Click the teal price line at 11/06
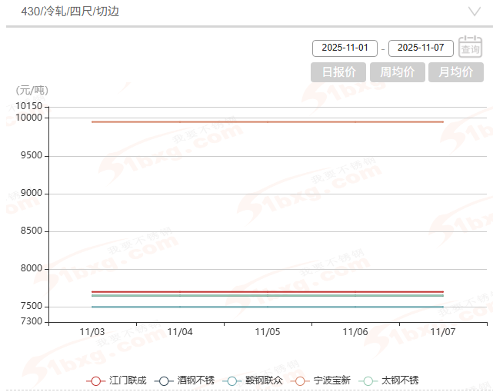Screen dimensions: 493x392 point(355,307)
